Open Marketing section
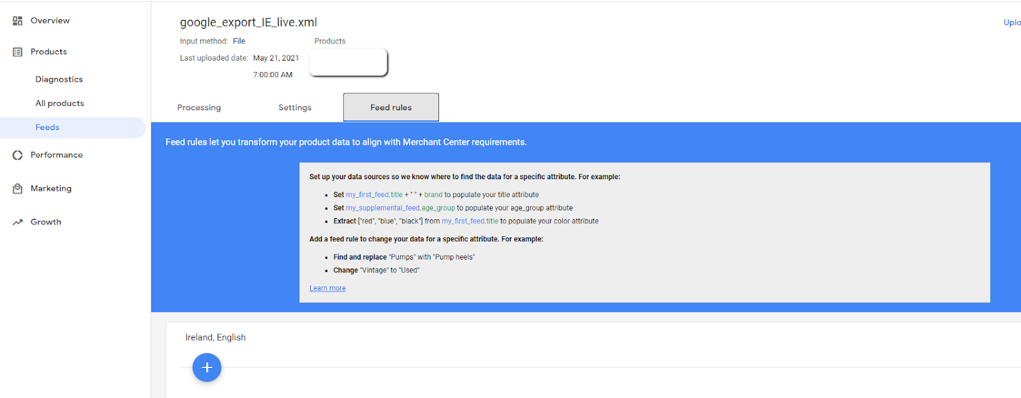The width and height of the screenshot is (1021, 398). (51, 189)
